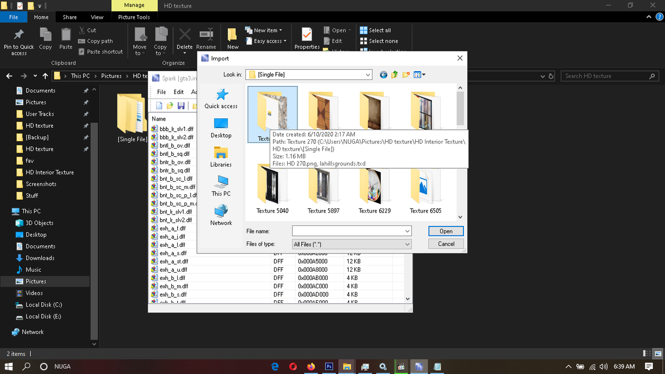The image size is (665, 374).
Task: Click the Explorer Back arrow
Action: 9,76
